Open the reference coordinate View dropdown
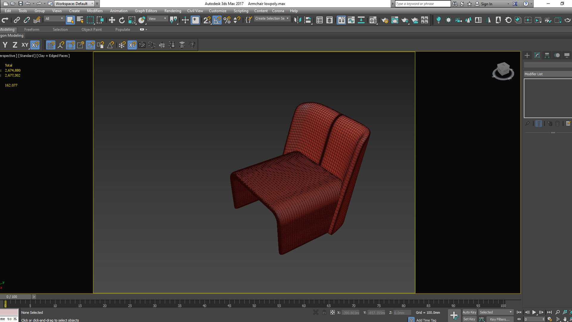Viewport: 572px width, 322px height. (158, 19)
